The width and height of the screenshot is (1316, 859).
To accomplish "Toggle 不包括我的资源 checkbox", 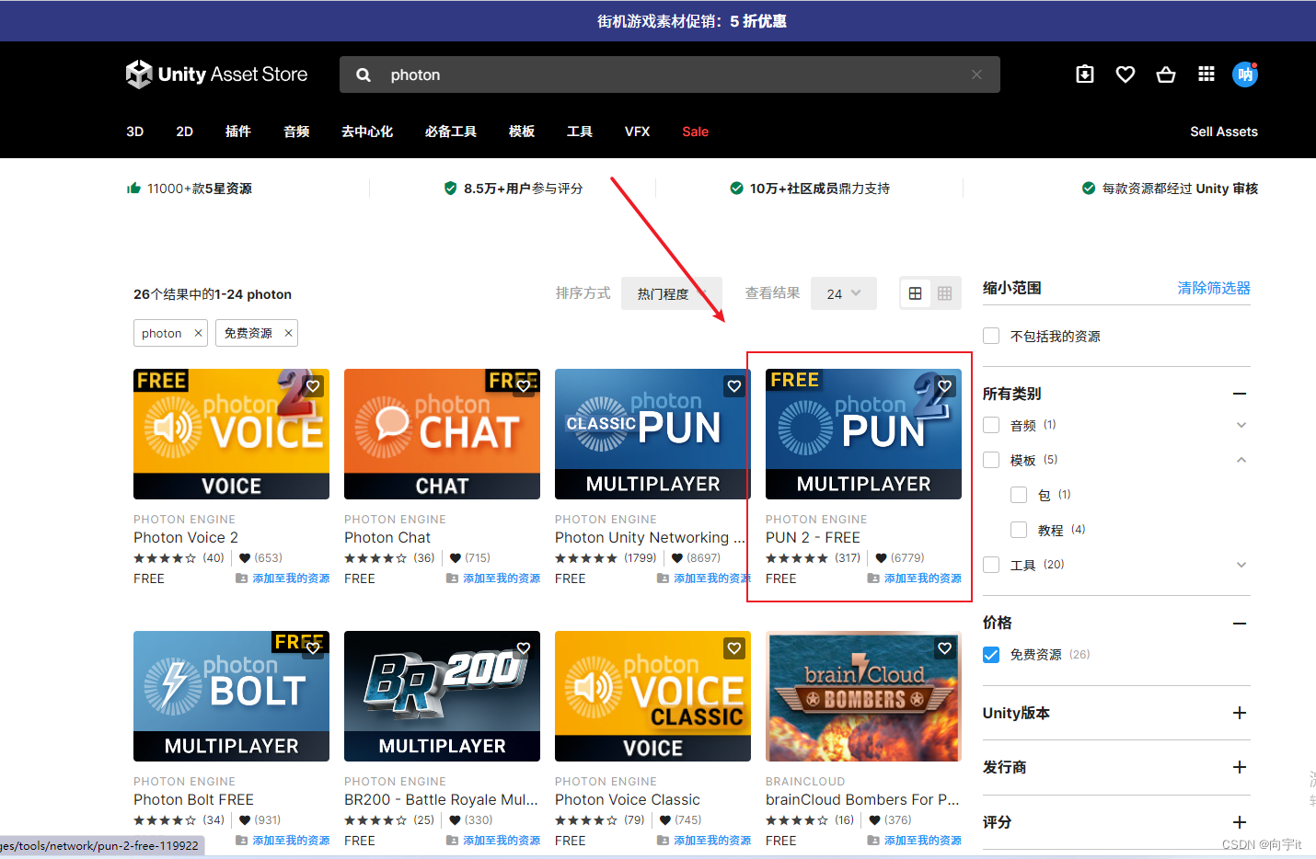I will pyautogui.click(x=991, y=336).
